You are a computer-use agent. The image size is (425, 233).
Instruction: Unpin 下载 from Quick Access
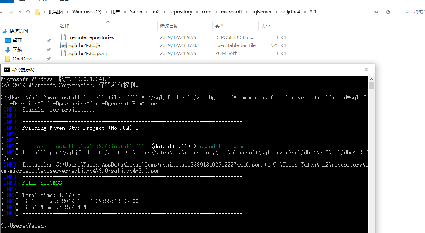(x=49, y=49)
